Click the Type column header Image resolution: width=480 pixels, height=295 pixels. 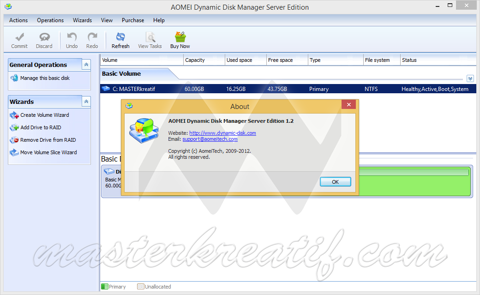coord(336,60)
